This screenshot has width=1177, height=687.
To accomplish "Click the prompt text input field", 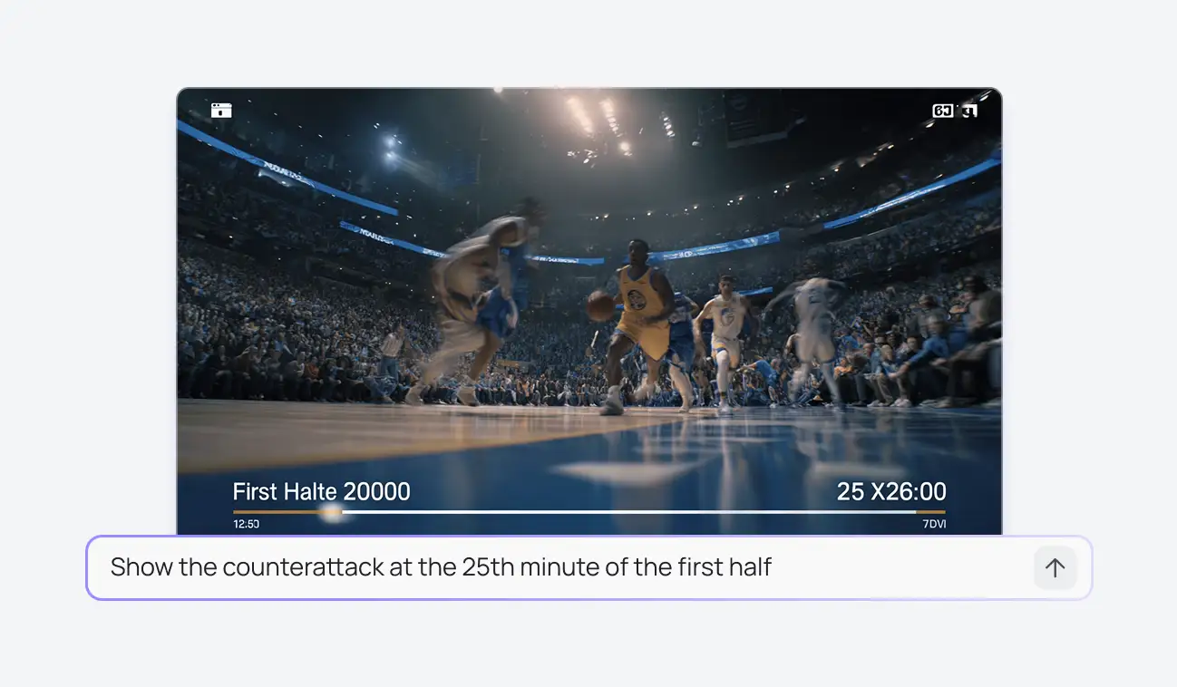I will click(x=589, y=568).
